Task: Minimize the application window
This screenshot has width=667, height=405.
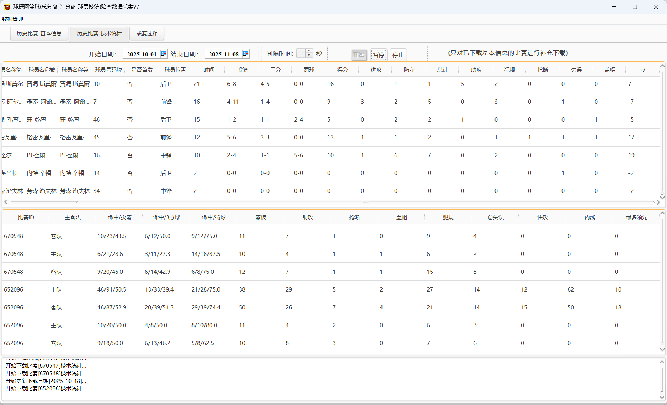Action: (x=614, y=7)
